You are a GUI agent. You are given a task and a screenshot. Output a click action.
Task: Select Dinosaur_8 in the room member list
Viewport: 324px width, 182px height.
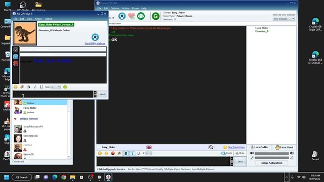pyautogui.click(x=262, y=31)
